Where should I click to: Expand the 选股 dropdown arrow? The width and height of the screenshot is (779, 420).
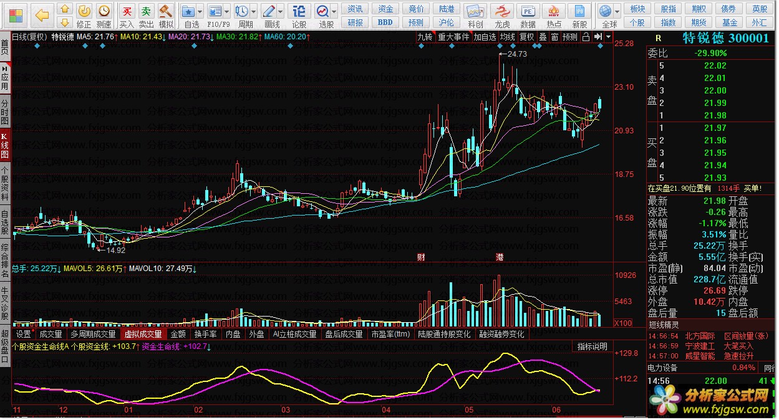[335, 11]
